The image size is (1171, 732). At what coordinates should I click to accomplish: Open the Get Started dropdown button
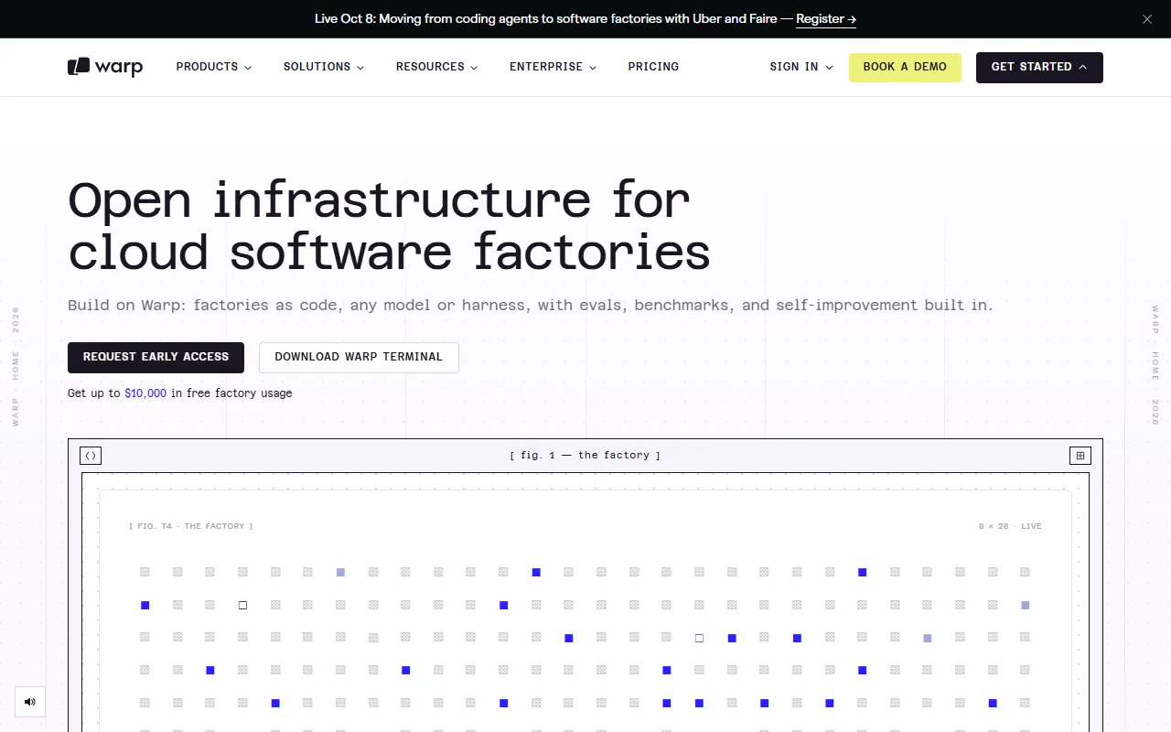pyautogui.click(x=1039, y=68)
